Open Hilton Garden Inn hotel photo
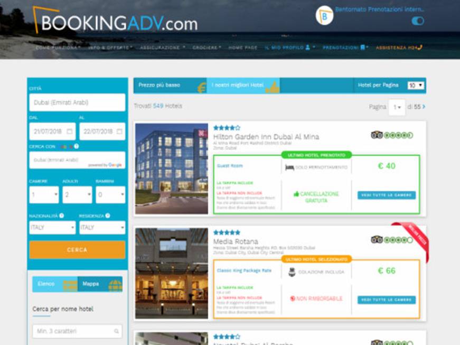The width and height of the screenshot is (460, 345). 172,169
